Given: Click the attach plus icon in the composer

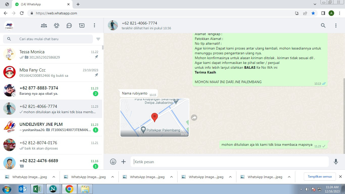Looking at the screenshot, I should pos(124,162).
